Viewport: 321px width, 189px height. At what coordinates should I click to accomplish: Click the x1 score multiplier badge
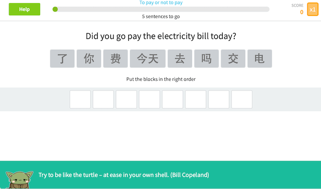312,9
